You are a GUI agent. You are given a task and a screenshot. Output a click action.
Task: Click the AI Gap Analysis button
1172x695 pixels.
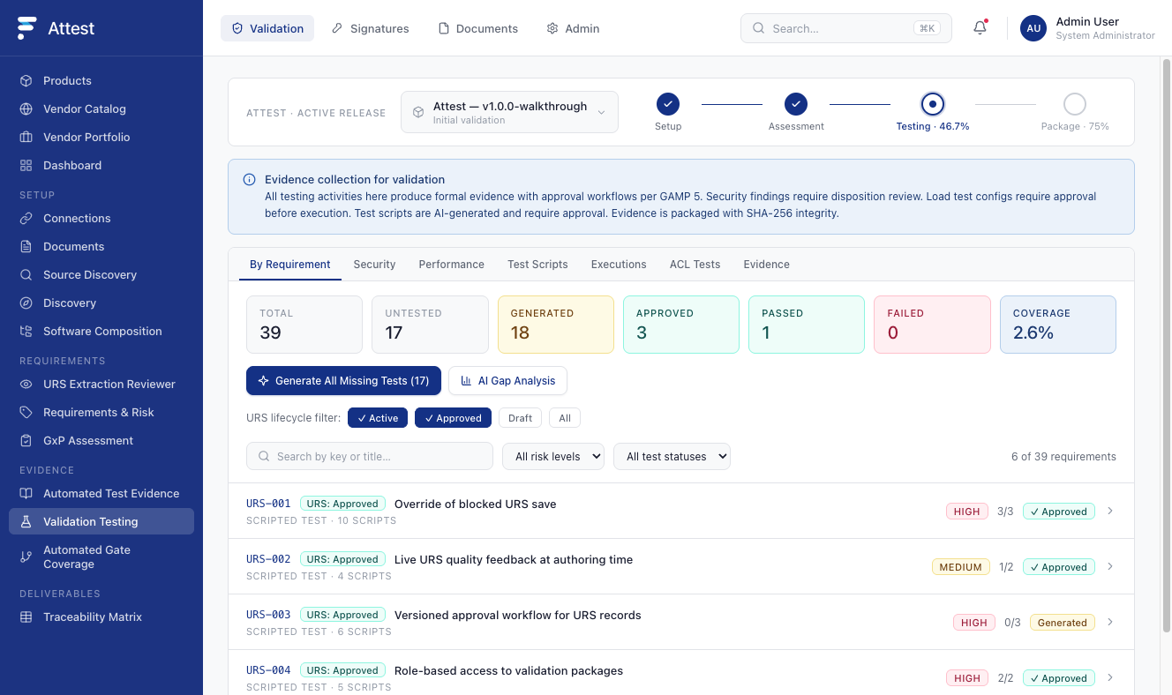click(507, 380)
